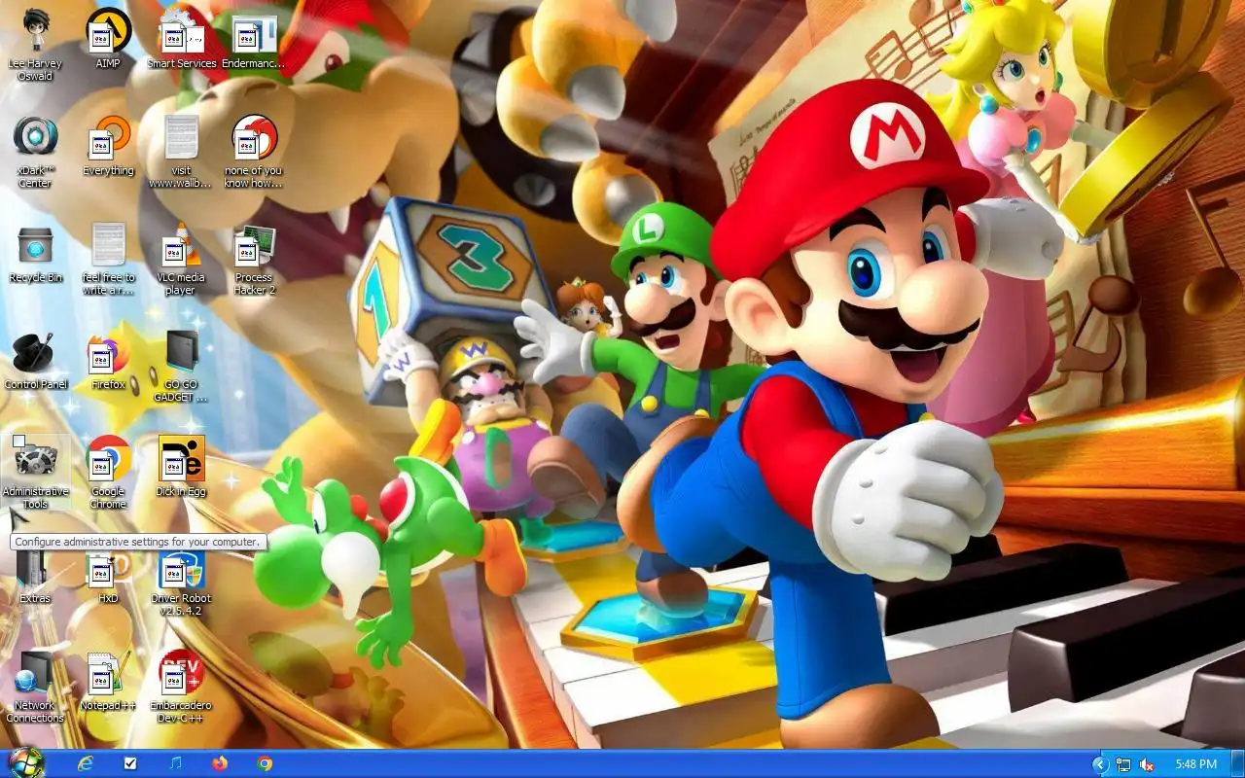Launch Firefox from the desktop

point(108,360)
